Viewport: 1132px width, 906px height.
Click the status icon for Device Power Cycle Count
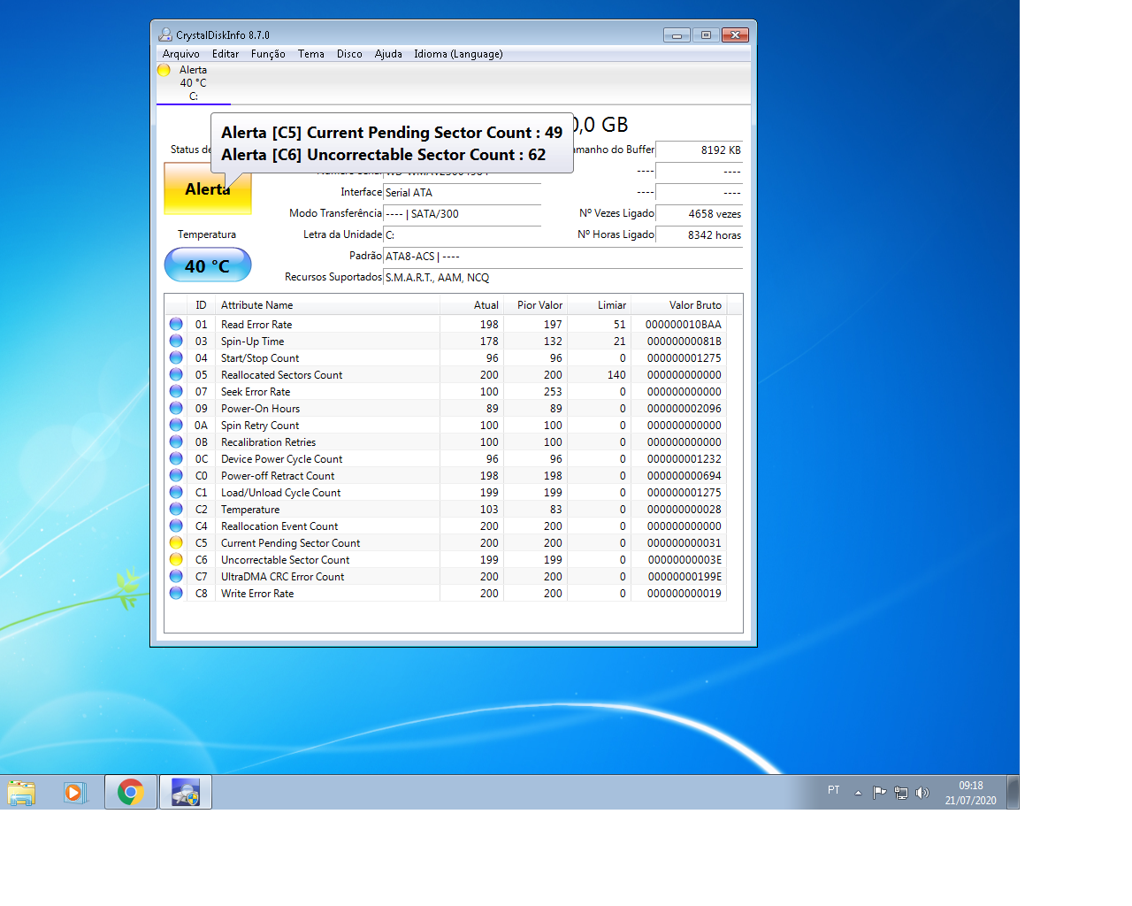pyautogui.click(x=176, y=458)
